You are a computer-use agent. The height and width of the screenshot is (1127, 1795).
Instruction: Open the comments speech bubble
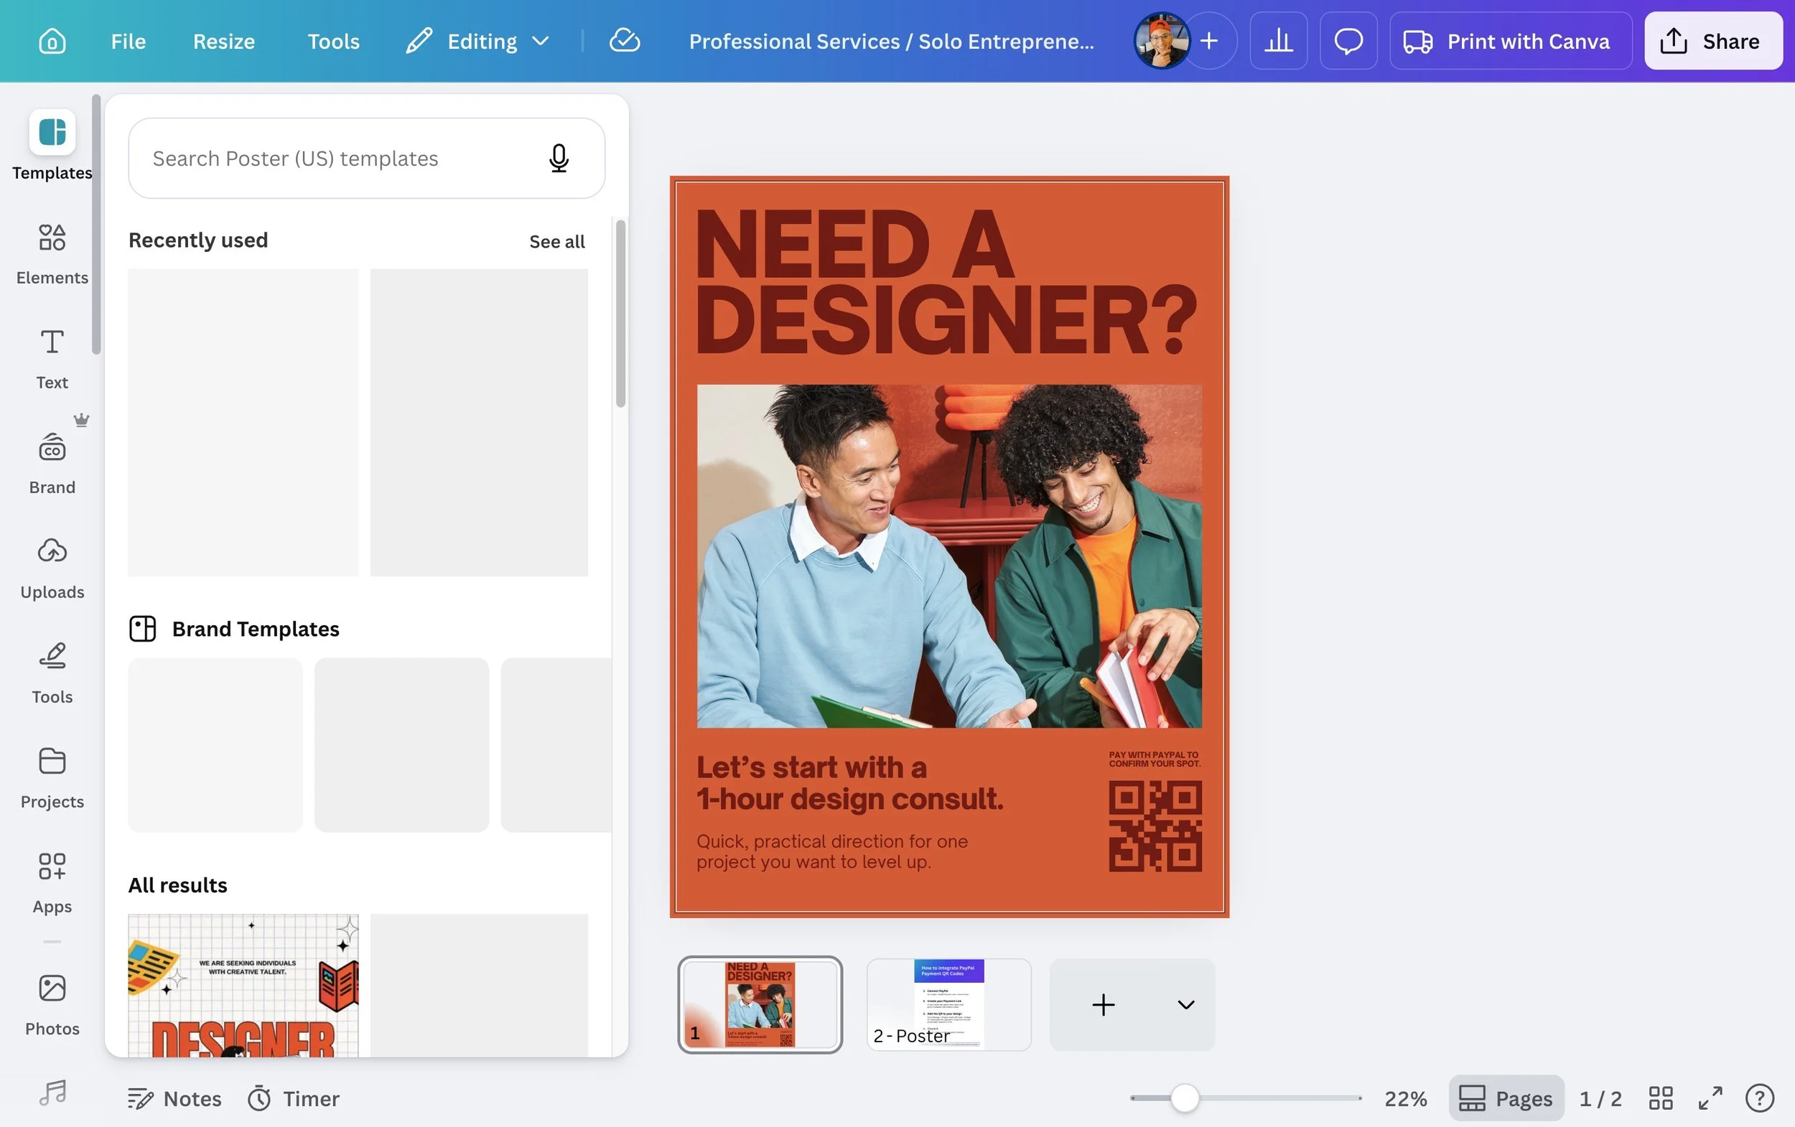(1348, 41)
